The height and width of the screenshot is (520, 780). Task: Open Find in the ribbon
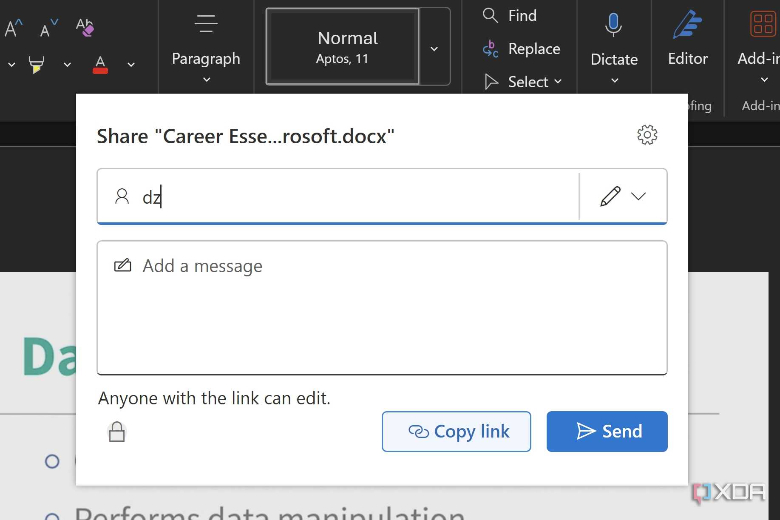(510, 16)
